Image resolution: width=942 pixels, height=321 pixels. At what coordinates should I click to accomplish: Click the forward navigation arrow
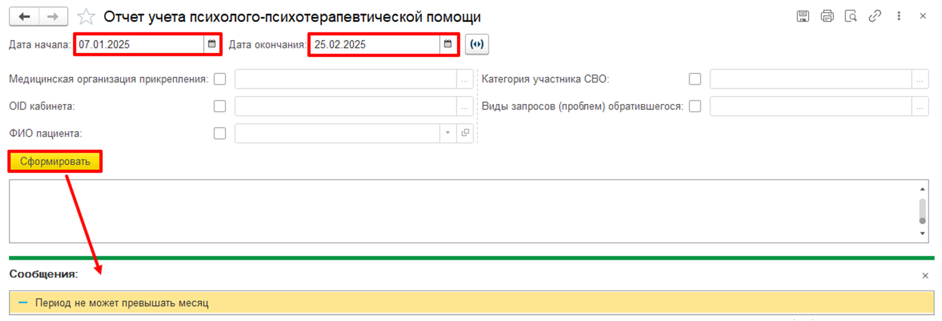tap(53, 17)
